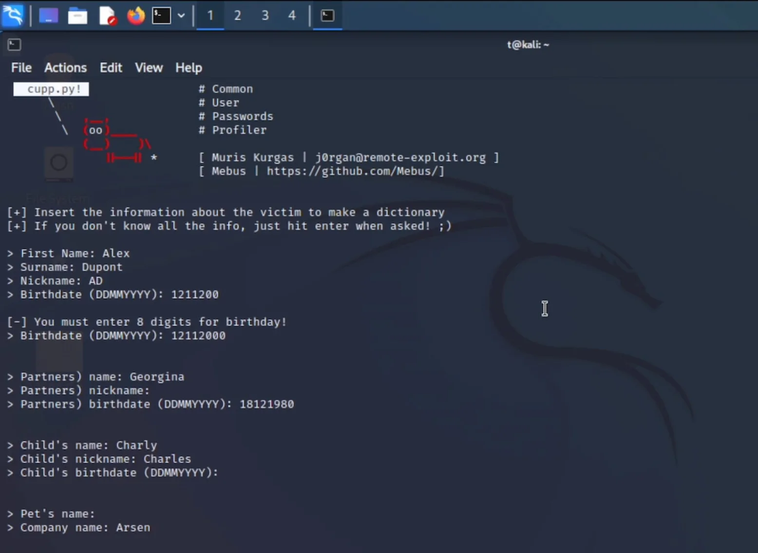758x553 pixels.
Task: Select the terminal window taskbar button
Action: point(327,16)
